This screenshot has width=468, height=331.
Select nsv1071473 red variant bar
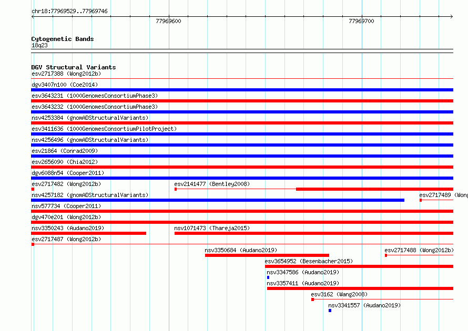click(x=314, y=233)
